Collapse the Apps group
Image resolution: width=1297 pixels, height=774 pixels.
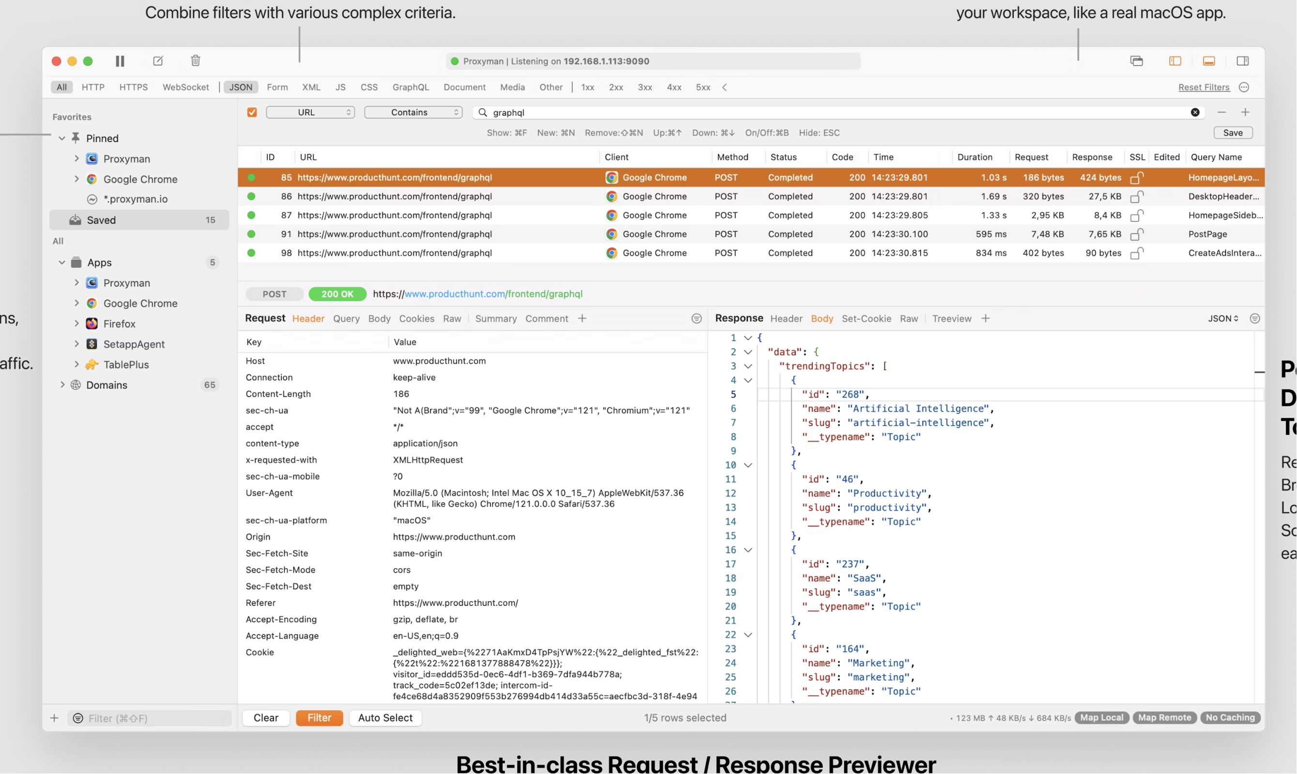coord(62,262)
